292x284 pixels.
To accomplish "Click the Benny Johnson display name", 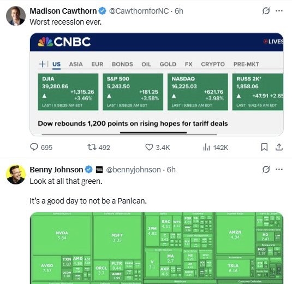I will click(x=56, y=170).
